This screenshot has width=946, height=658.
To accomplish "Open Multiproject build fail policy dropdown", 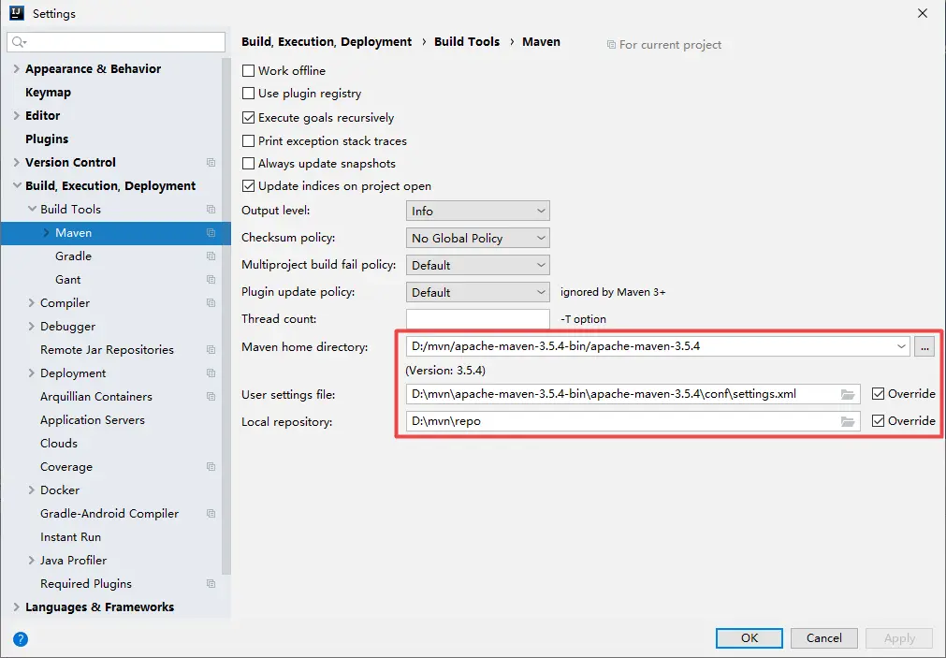I will click(x=478, y=265).
